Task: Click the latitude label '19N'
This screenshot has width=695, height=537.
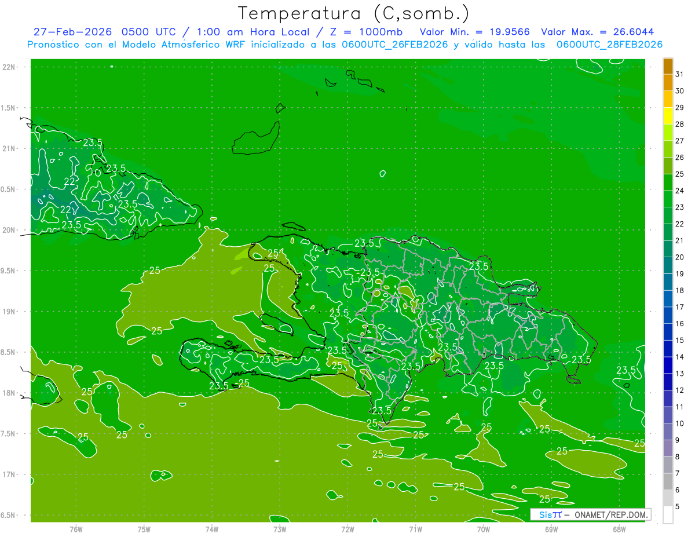Action: click(x=9, y=312)
